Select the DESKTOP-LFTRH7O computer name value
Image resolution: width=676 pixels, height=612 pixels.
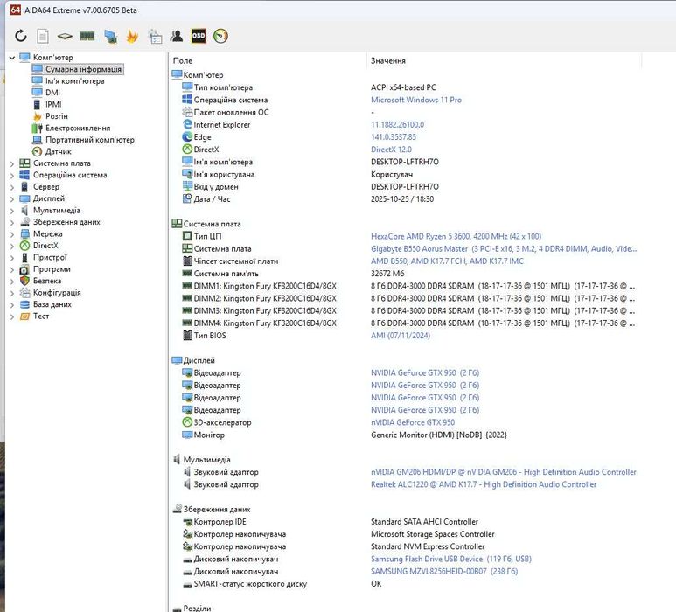[x=404, y=162]
